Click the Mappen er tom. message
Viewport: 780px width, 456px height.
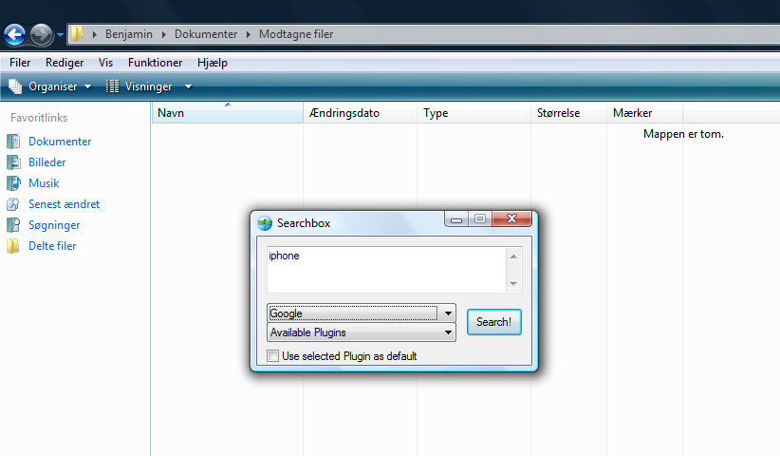pyautogui.click(x=683, y=134)
